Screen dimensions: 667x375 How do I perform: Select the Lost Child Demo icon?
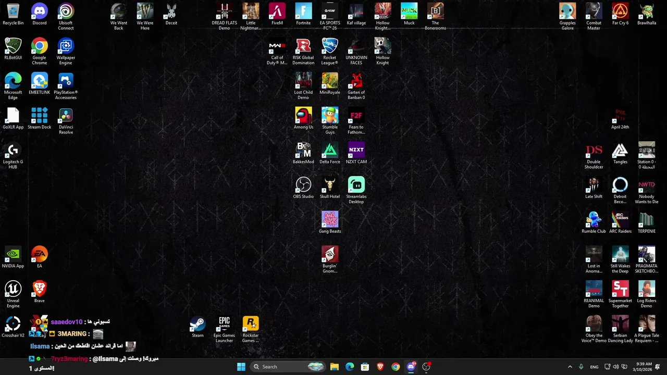pos(303,86)
